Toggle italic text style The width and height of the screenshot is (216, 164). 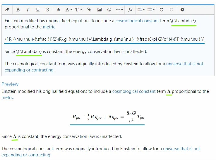(28, 10)
